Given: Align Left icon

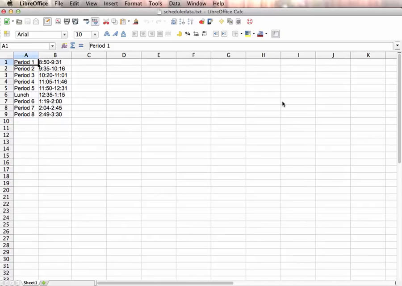Looking at the screenshot, I should tap(134, 34).
